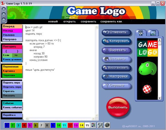
Task: Insert Конец события command
Action: 12,107
